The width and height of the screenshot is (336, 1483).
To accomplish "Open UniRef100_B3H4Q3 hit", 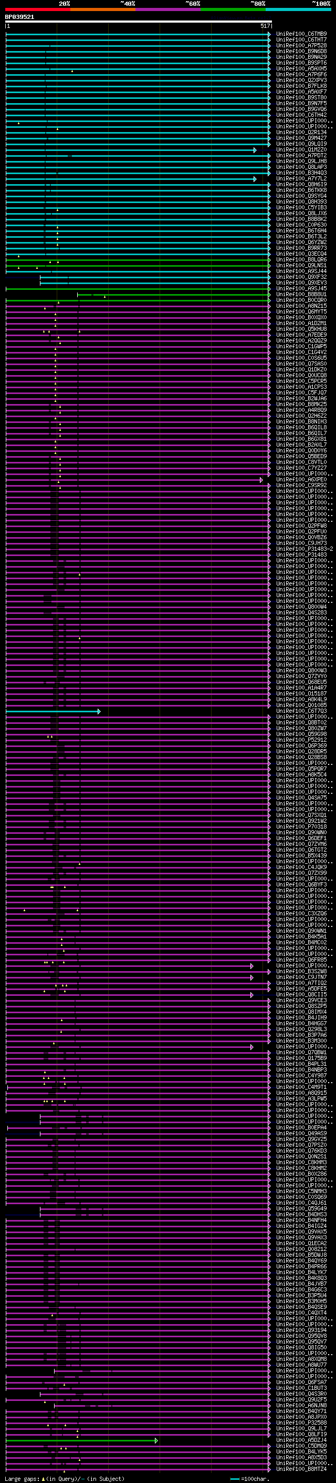I will click(x=301, y=173).
